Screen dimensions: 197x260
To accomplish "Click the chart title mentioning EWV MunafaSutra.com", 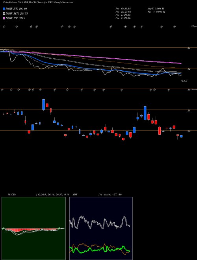I will pos(38,2).
